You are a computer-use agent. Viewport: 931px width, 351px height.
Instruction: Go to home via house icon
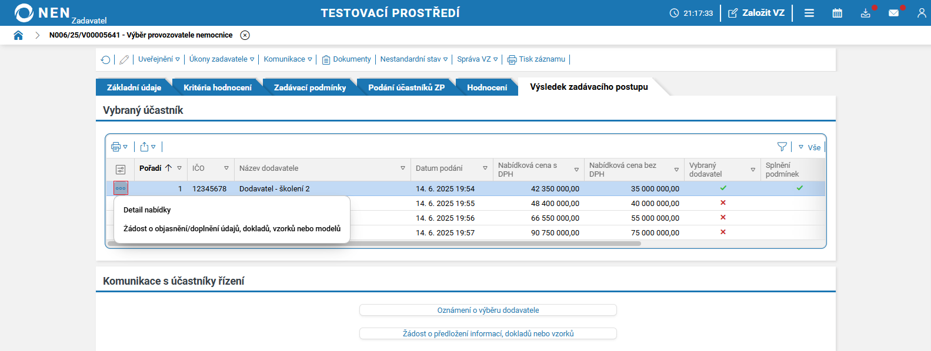(18, 35)
